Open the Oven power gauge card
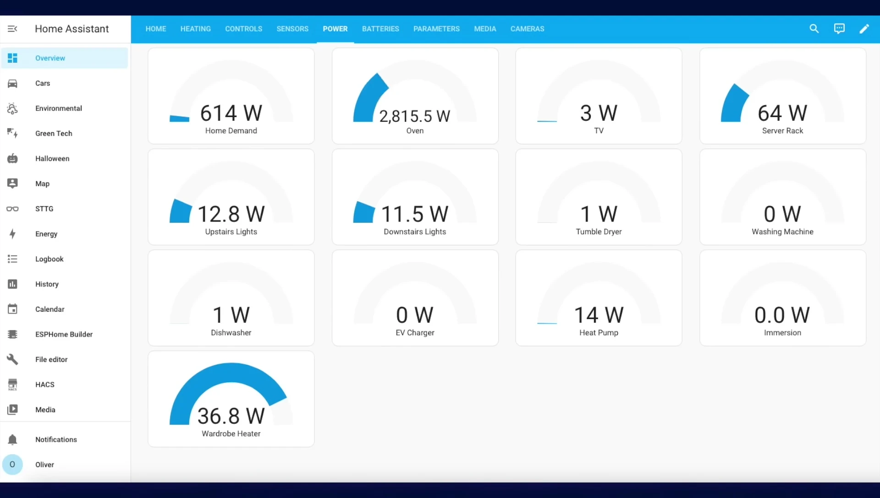Viewport: 880px width, 498px height. coord(415,96)
